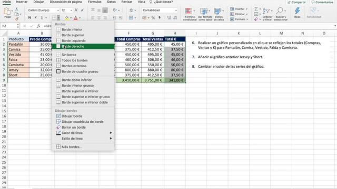Click the Pegar paste icon
Image resolution: width=337 pixels, height=189 pixels.
7,12
